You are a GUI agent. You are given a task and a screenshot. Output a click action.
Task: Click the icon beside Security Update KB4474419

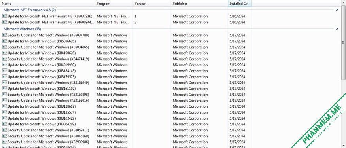pyautogui.click(x=5, y=59)
